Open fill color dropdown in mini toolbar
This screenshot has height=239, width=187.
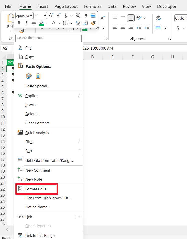[47, 23]
